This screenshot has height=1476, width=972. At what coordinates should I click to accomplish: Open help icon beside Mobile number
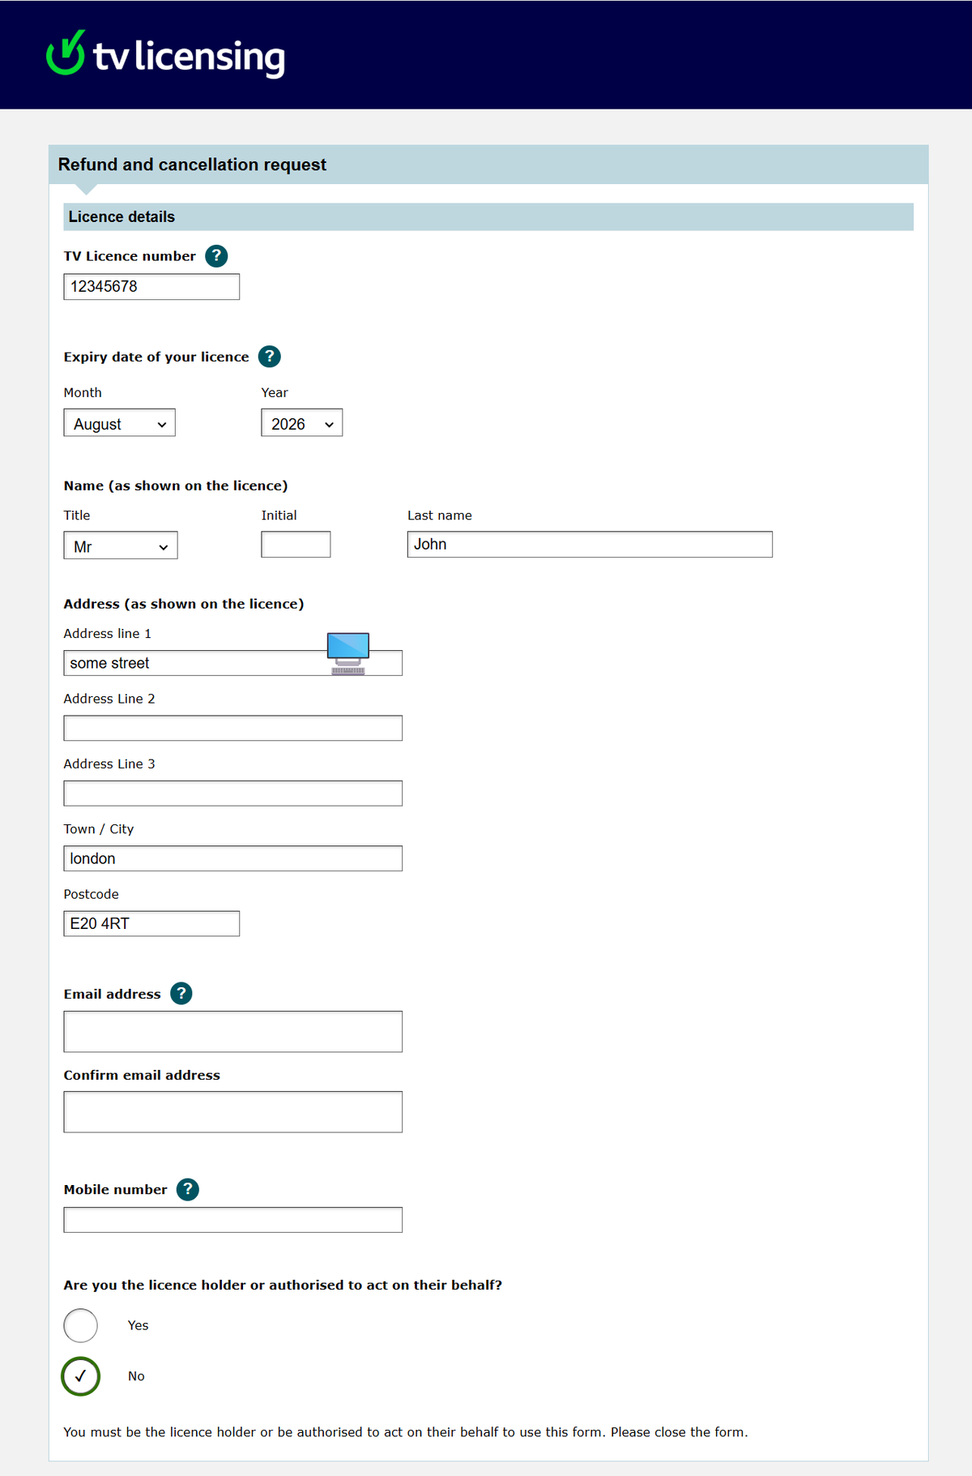[x=188, y=1189]
